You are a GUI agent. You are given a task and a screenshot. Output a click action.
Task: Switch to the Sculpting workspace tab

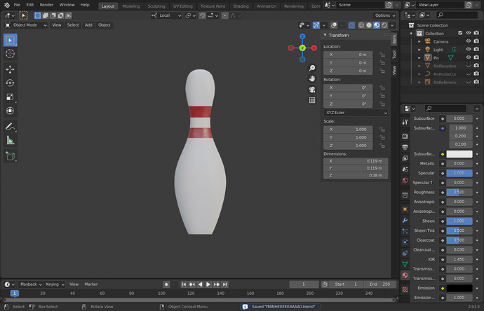point(156,6)
